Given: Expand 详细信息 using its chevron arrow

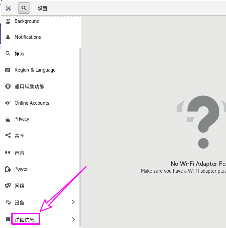Looking at the screenshot, I should point(73,219).
